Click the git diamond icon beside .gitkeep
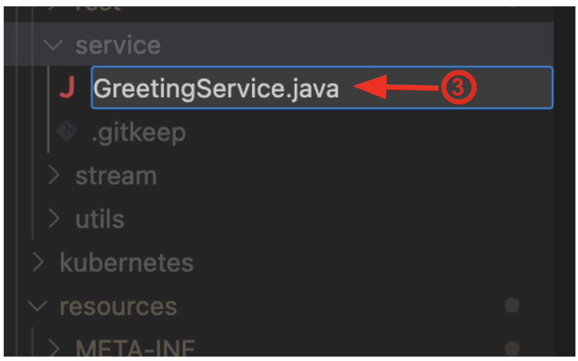This screenshot has height=361, width=578. click(x=67, y=133)
